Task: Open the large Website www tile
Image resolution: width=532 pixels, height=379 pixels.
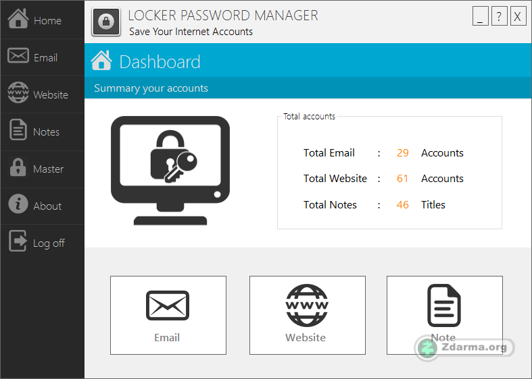Action: click(x=308, y=315)
